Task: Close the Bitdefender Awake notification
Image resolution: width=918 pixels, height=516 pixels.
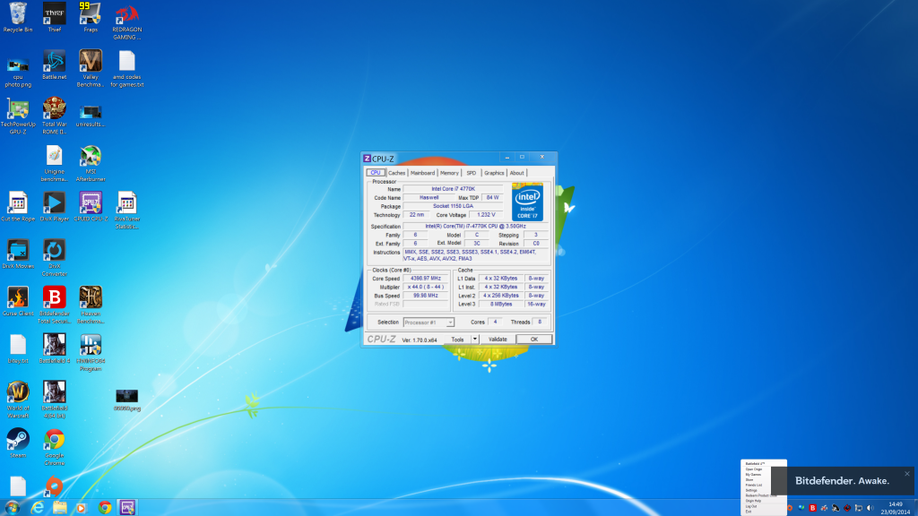Action: 907,474
